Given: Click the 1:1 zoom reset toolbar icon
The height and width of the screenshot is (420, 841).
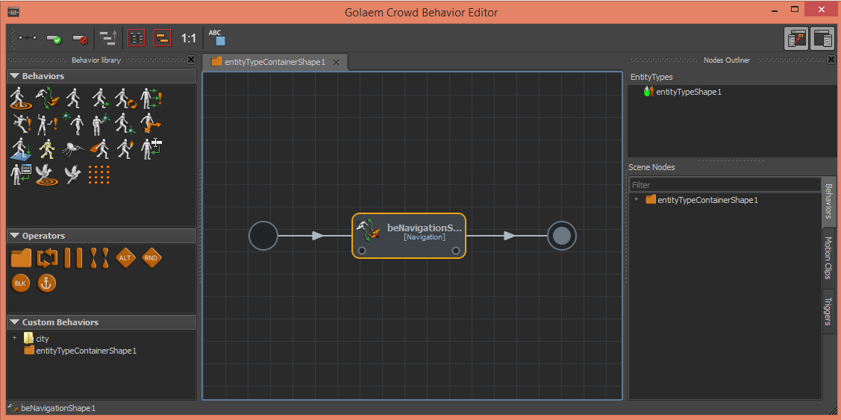Looking at the screenshot, I should (x=188, y=38).
